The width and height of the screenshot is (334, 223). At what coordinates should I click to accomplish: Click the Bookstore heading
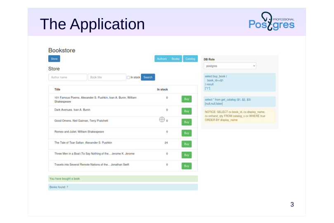click(62, 50)
